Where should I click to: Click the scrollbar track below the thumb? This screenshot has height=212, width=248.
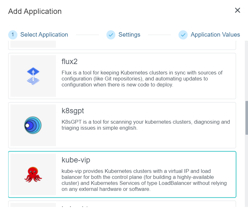246,170
